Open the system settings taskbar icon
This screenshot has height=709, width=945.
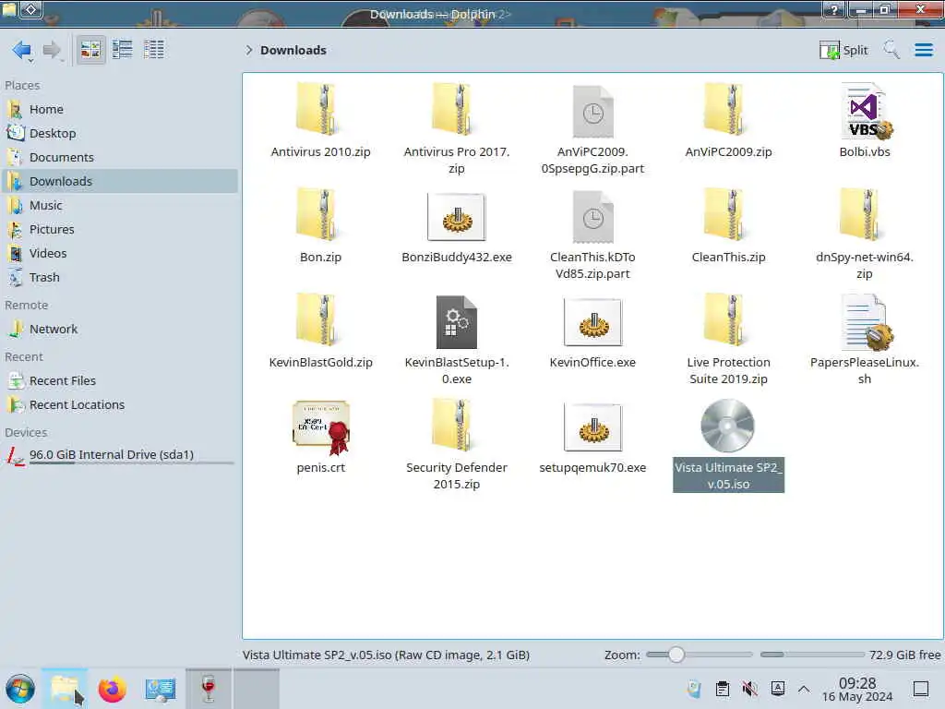[161, 689]
